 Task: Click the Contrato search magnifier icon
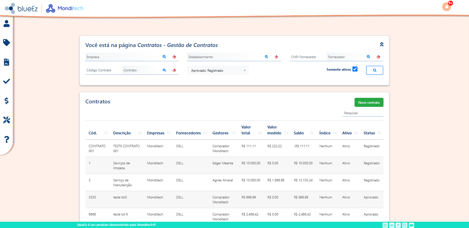coord(164,70)
